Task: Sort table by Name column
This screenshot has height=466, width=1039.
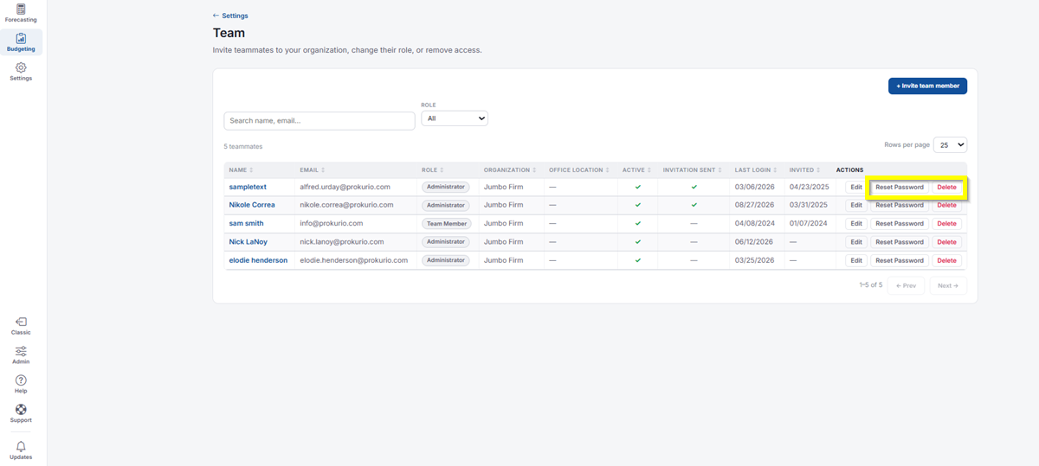Action: coord(241,170)
